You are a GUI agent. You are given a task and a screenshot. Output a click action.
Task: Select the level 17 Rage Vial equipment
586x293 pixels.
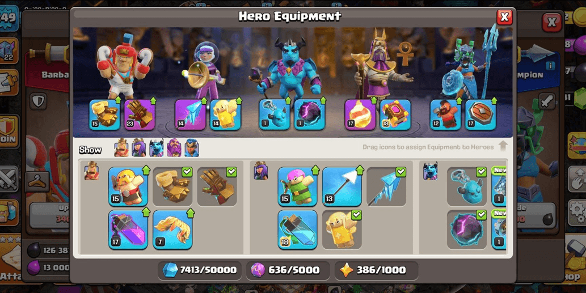point(128,230)
